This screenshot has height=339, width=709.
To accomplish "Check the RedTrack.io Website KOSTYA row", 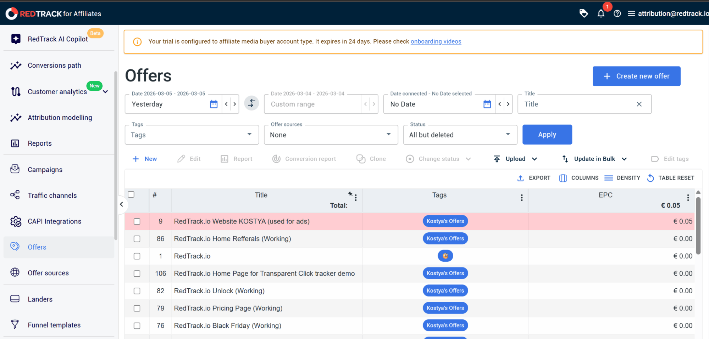I will (x=137, y=221).
